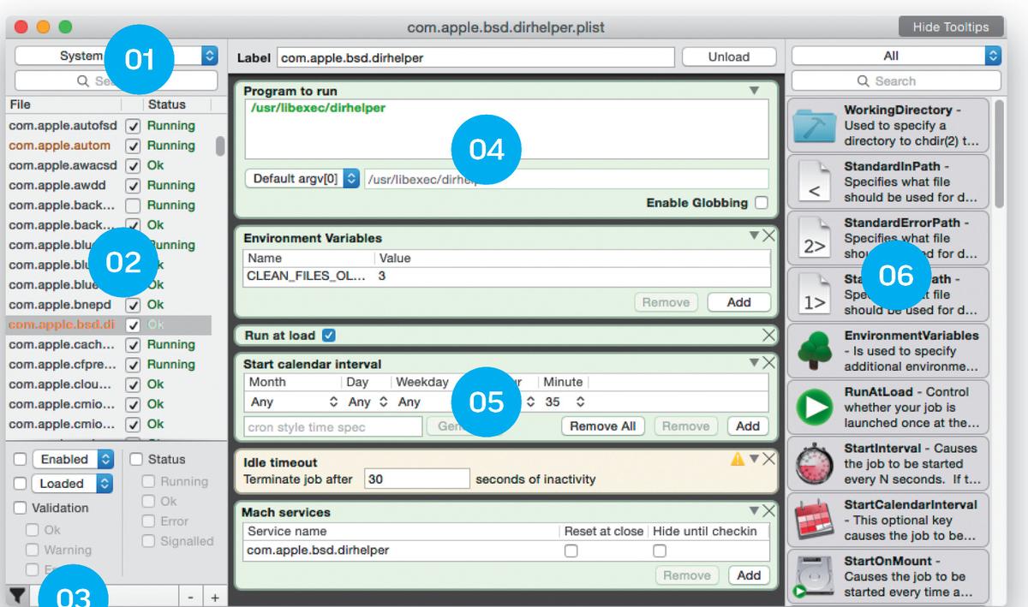Click the Unload button
Viewport: 1028px width, 607px height.
729,57
